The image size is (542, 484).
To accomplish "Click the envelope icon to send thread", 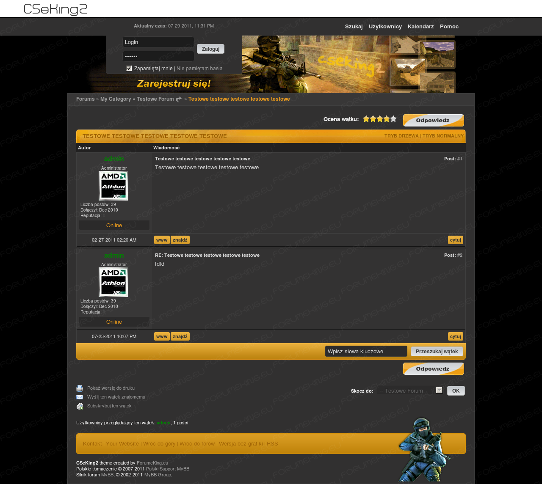I will click(80, 397).
